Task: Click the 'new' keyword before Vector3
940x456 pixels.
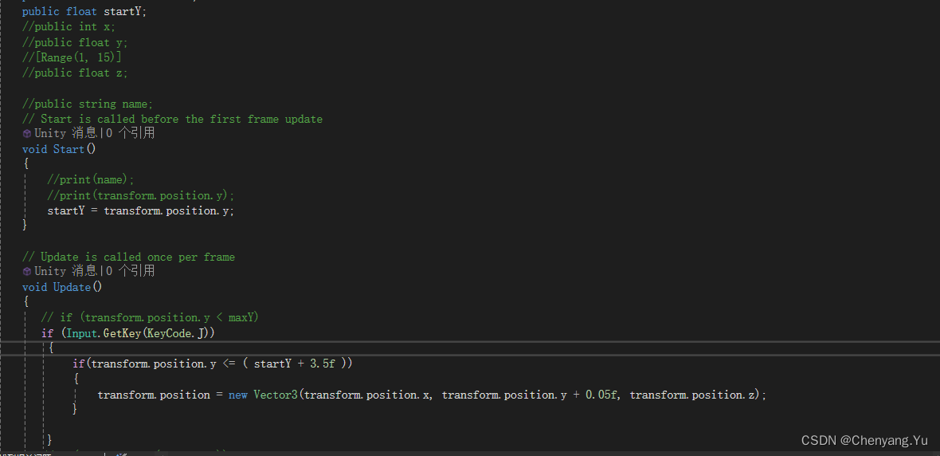Action: 238,395
